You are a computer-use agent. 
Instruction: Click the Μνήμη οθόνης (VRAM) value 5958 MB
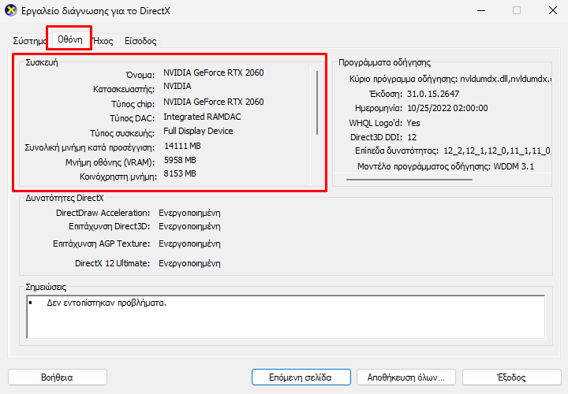pos(180,160)
